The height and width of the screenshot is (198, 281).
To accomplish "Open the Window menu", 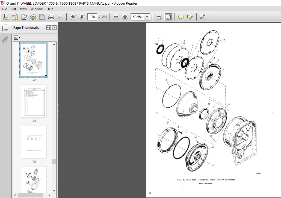I will (37, 9).
